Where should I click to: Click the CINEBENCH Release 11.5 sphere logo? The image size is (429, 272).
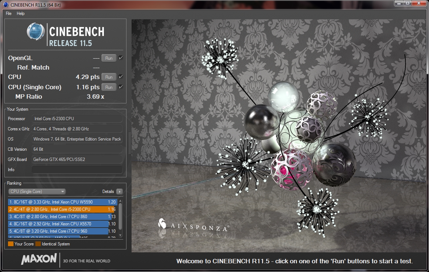click(x=36, y=31)
